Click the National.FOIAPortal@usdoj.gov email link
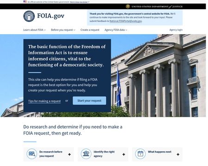Screen dimensions: 208x166 click(x=126, y=21)
